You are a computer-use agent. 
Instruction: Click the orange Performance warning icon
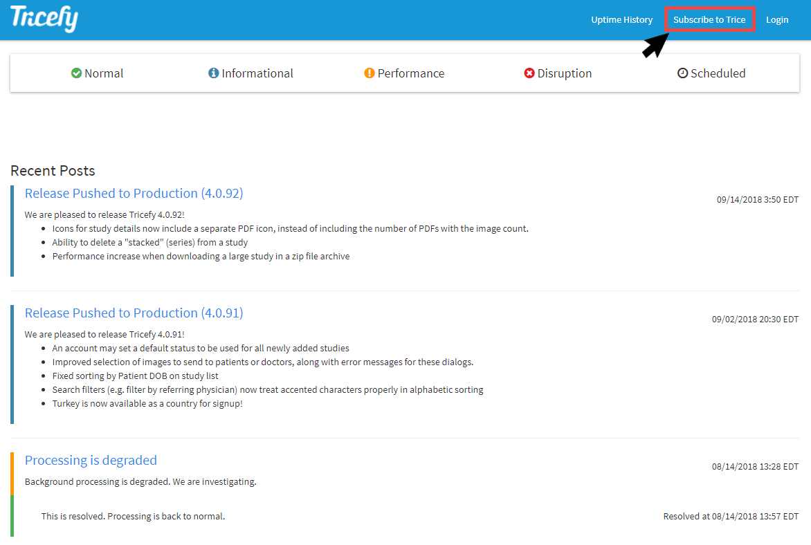tap(370, 73)
